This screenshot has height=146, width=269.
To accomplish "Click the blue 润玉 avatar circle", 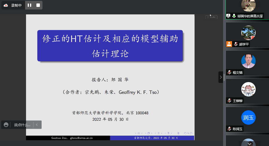I will pyautogui.click(x=248, y=117).
